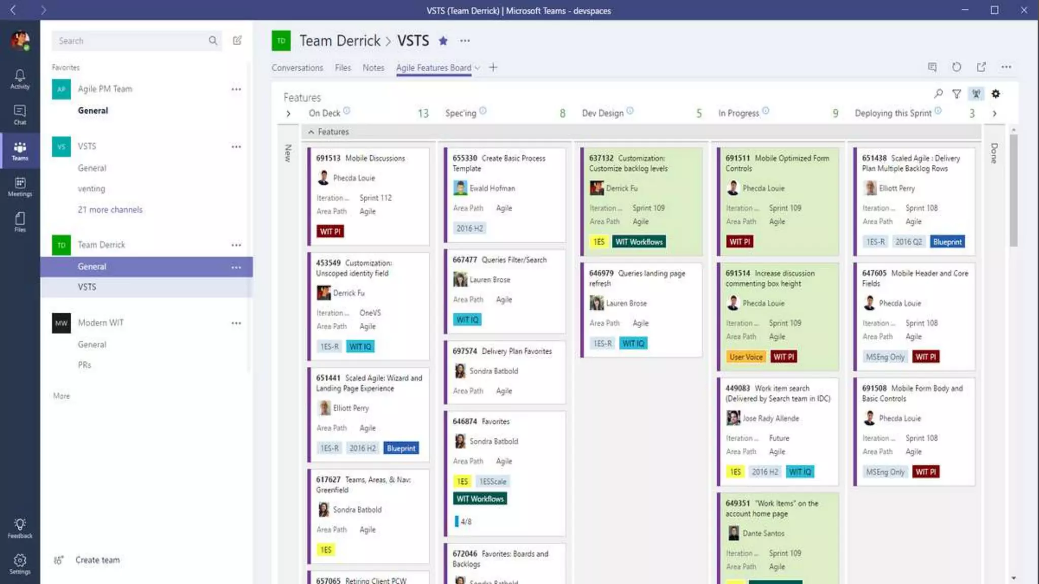Click the compose new chat icon
The height and width of the screenshot is (584, 1039).
tap(237, 41)
